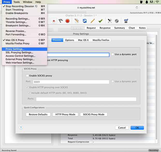
Task: Click the record session toolbar button
Action: pos(54,21)
